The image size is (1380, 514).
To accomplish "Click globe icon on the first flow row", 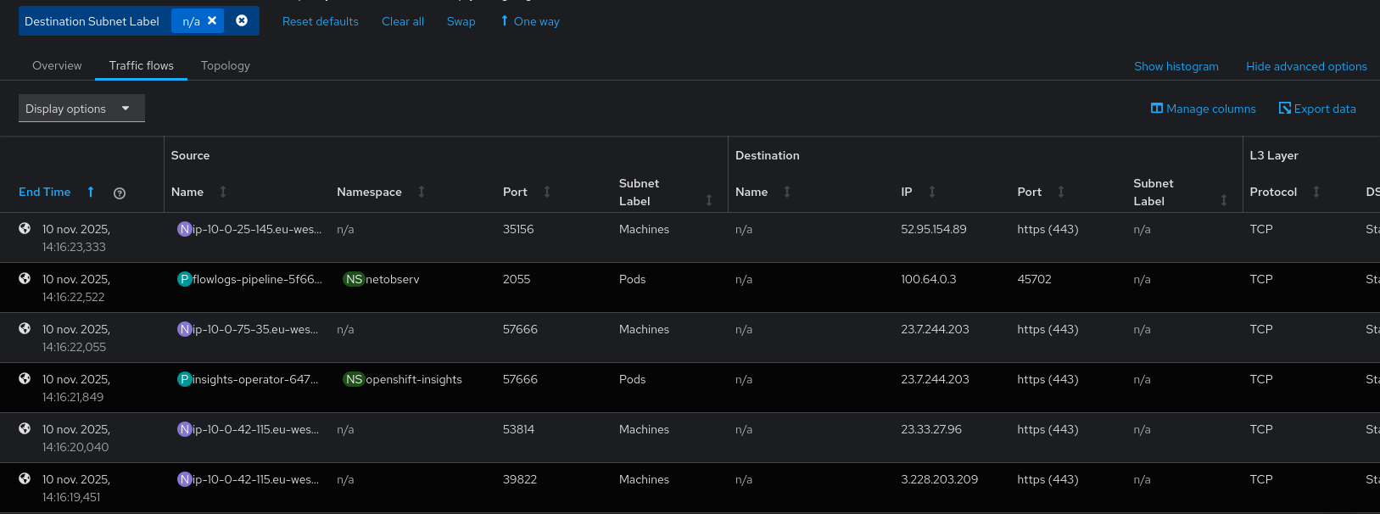I will tap(25, 229).
